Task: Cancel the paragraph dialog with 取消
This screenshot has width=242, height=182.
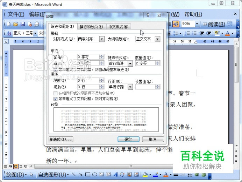Action: coord(153,139)
